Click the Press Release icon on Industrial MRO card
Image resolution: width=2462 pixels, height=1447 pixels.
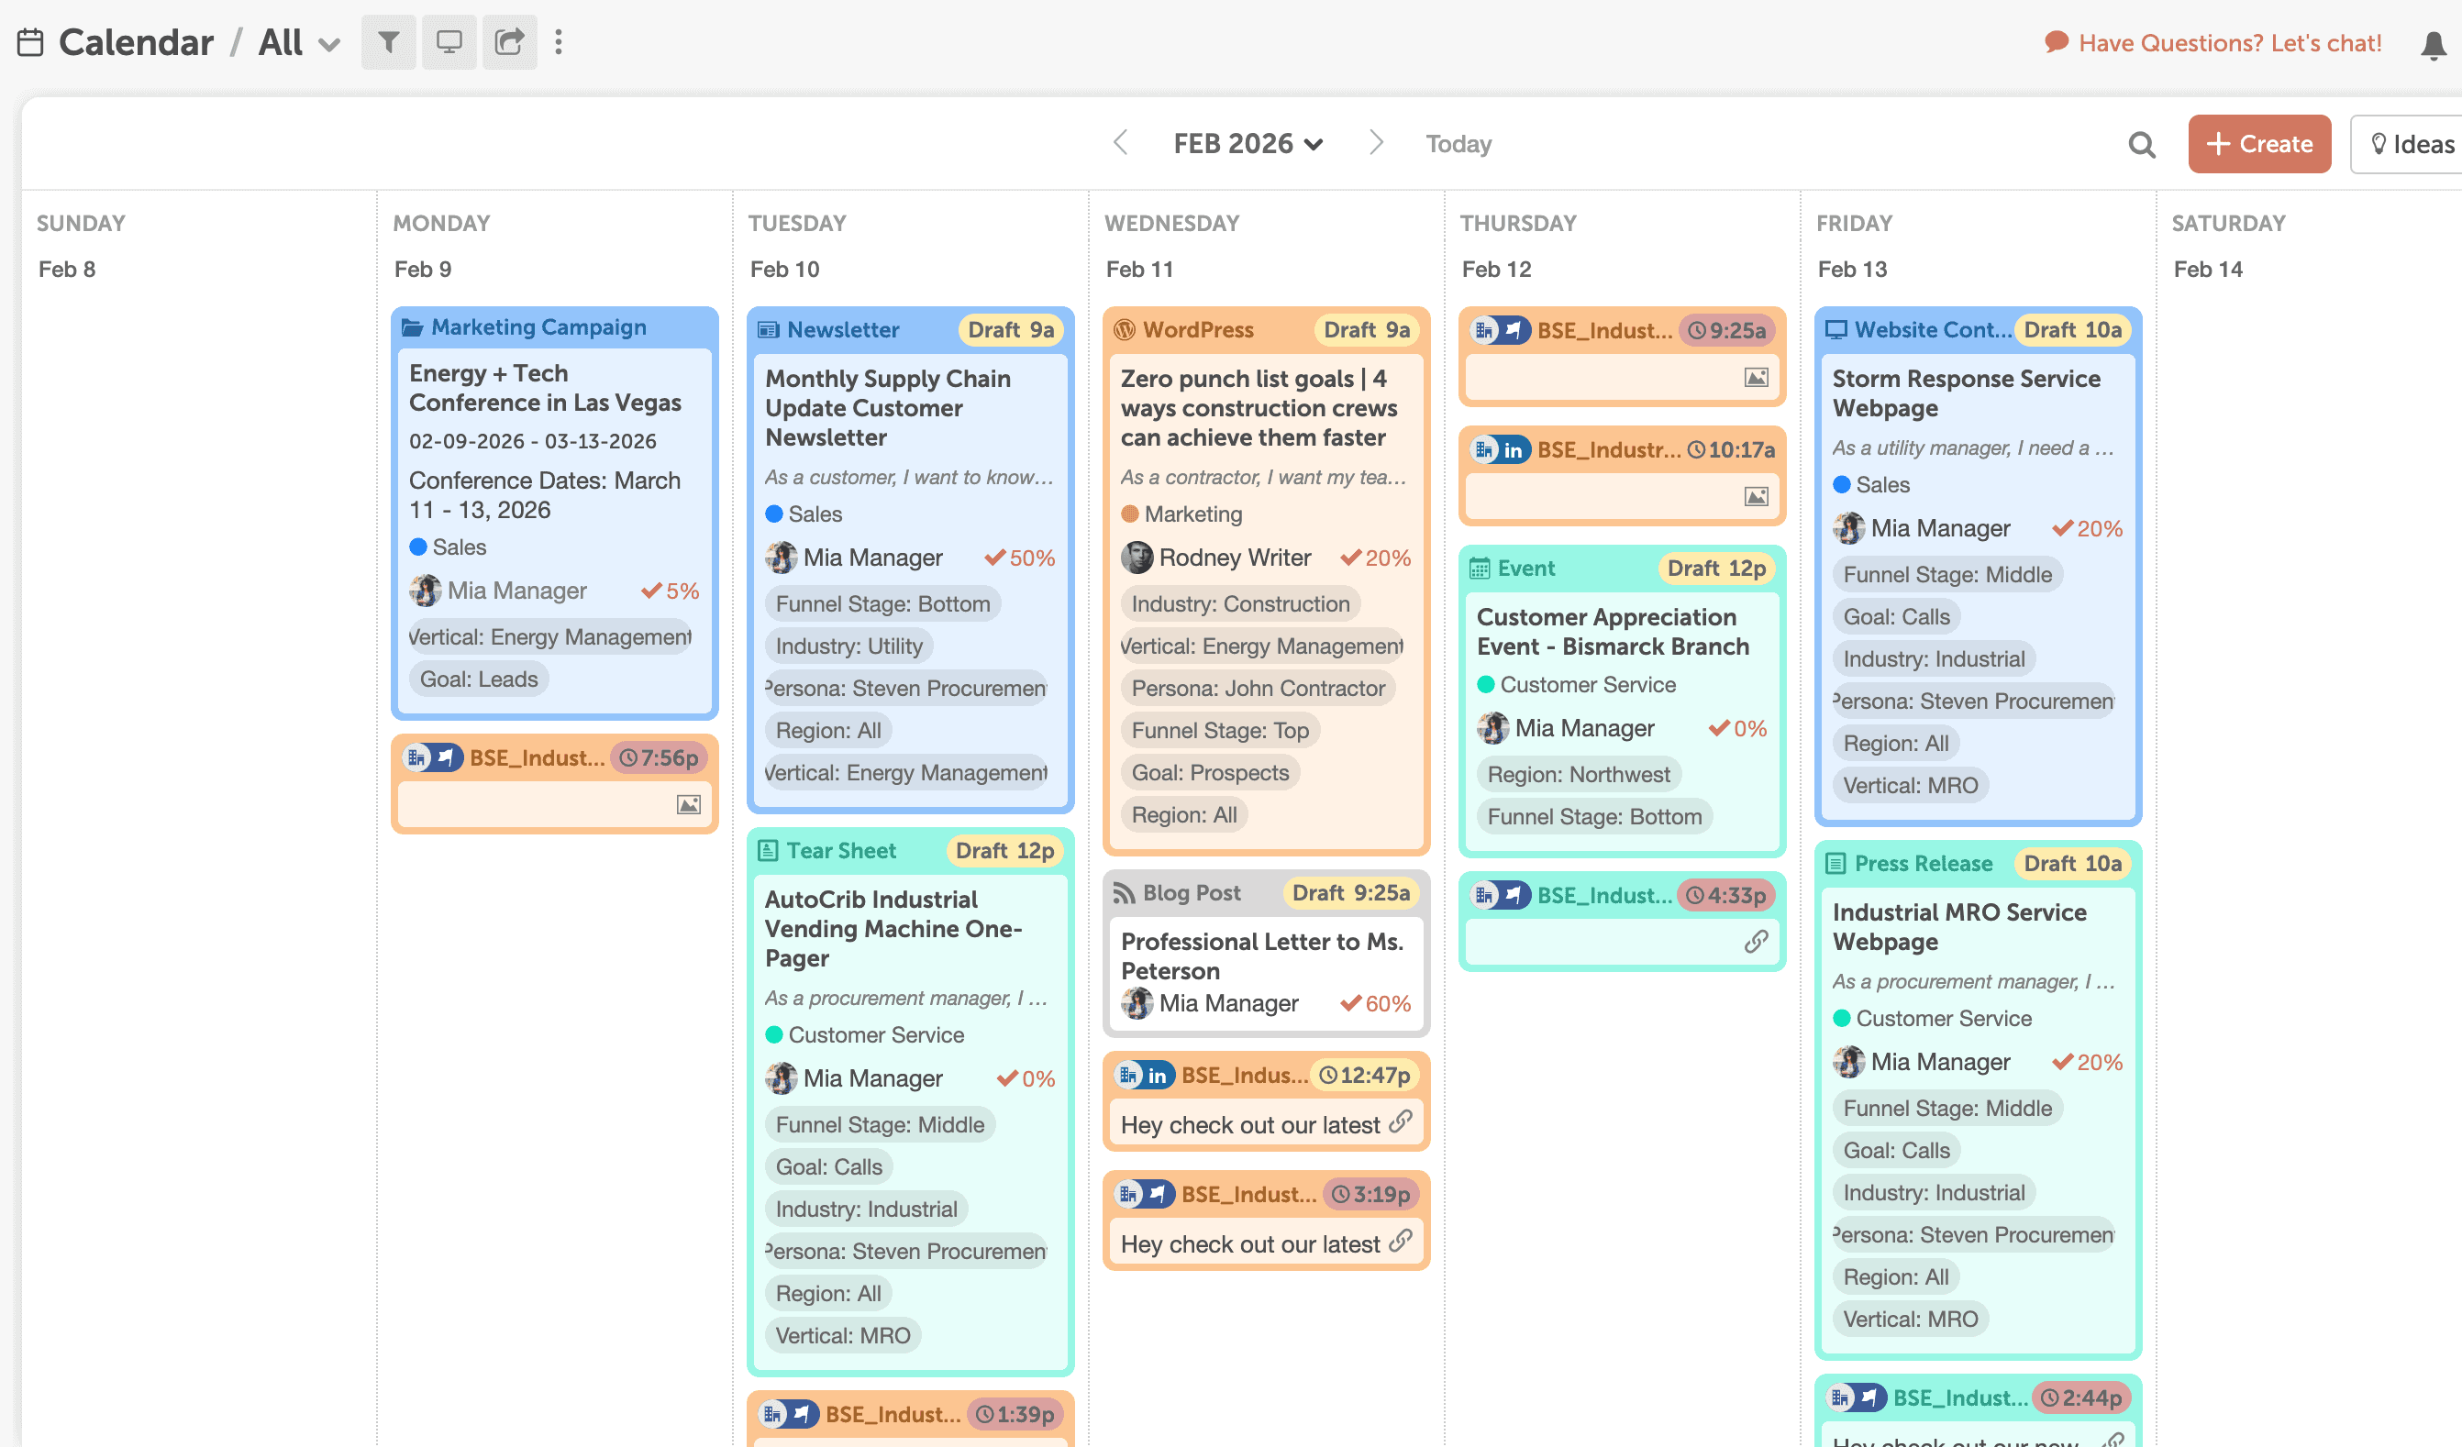[1835, 863]
